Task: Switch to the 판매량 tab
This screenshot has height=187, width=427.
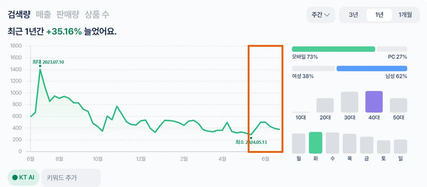Action: [x=68, y=15]
